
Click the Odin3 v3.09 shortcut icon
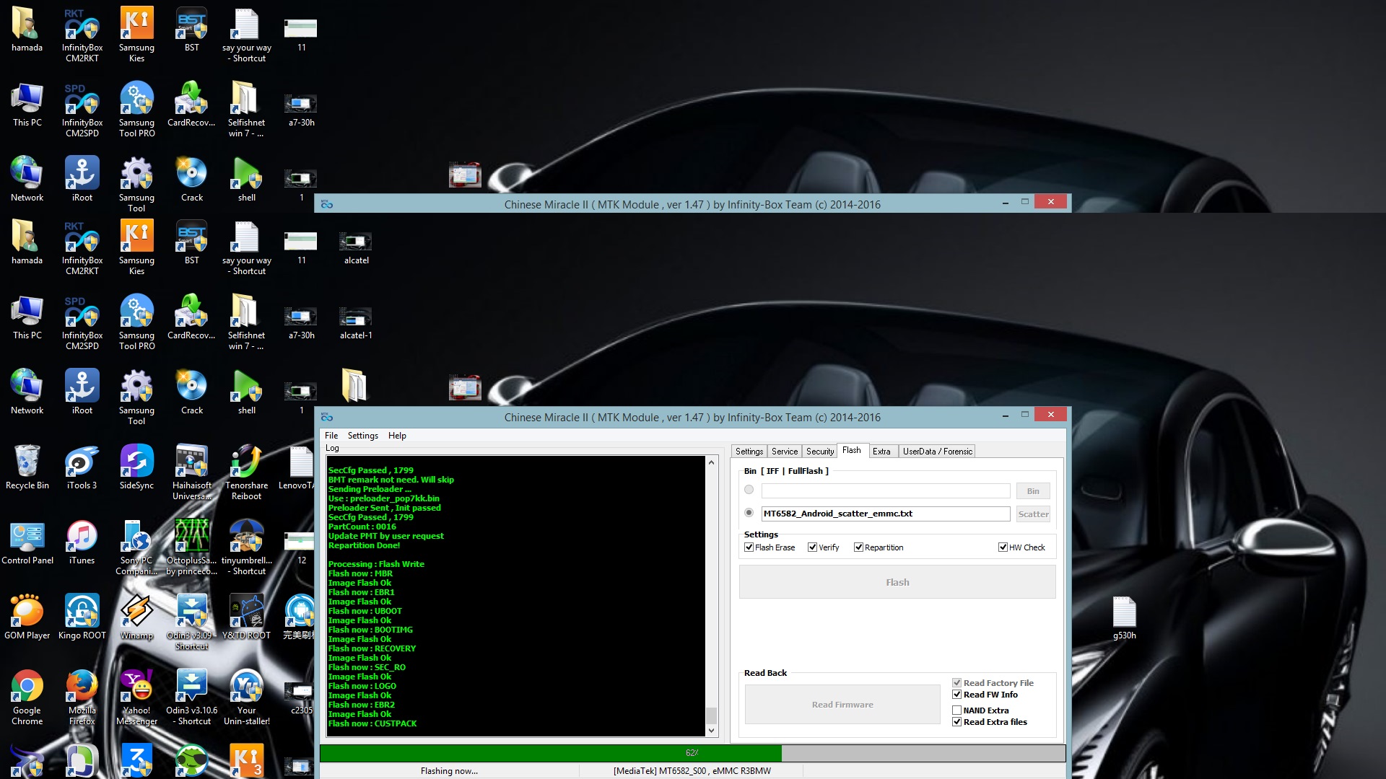[192, 622]
